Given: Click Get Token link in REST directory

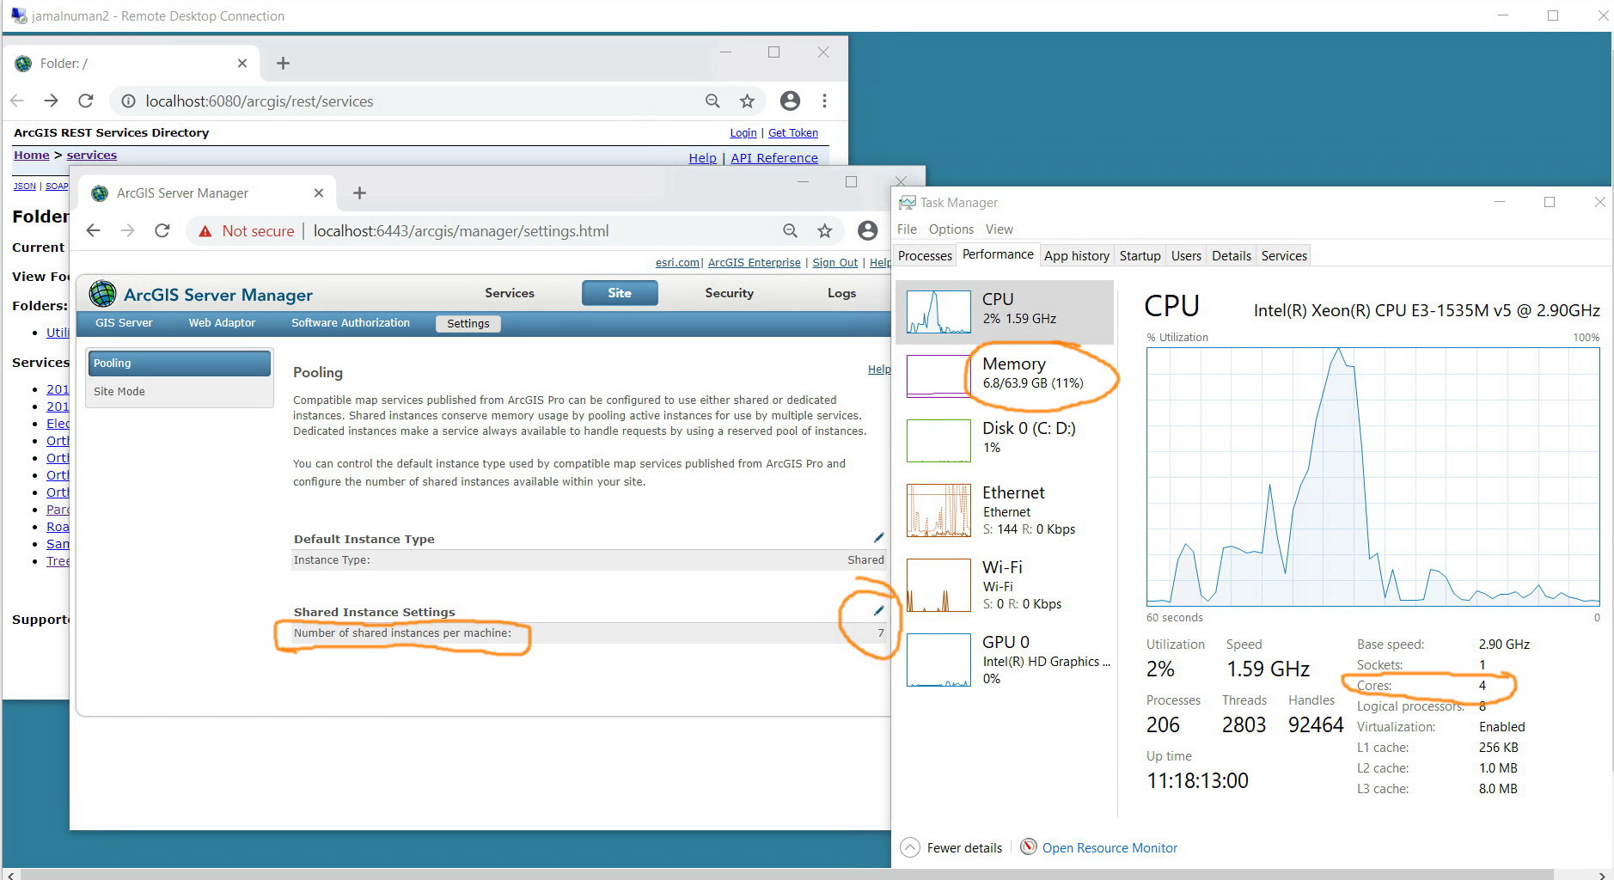Looking at the screenshot, I should [x=792, y=133].
